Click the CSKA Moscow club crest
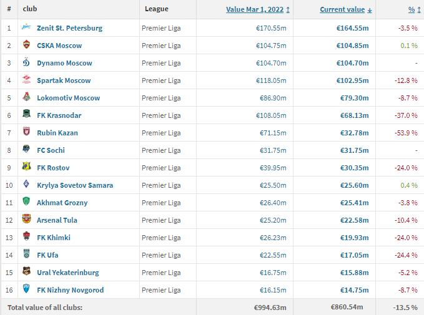The width and height of the screenshot is (424, 315). pyautogui.click(x=26, y=46)
